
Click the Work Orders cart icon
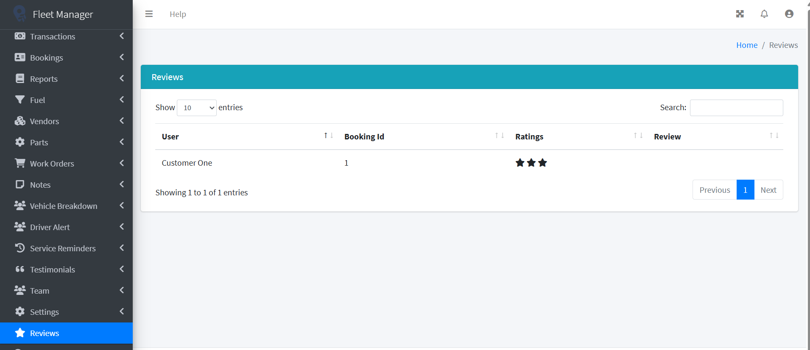(20, 163)
